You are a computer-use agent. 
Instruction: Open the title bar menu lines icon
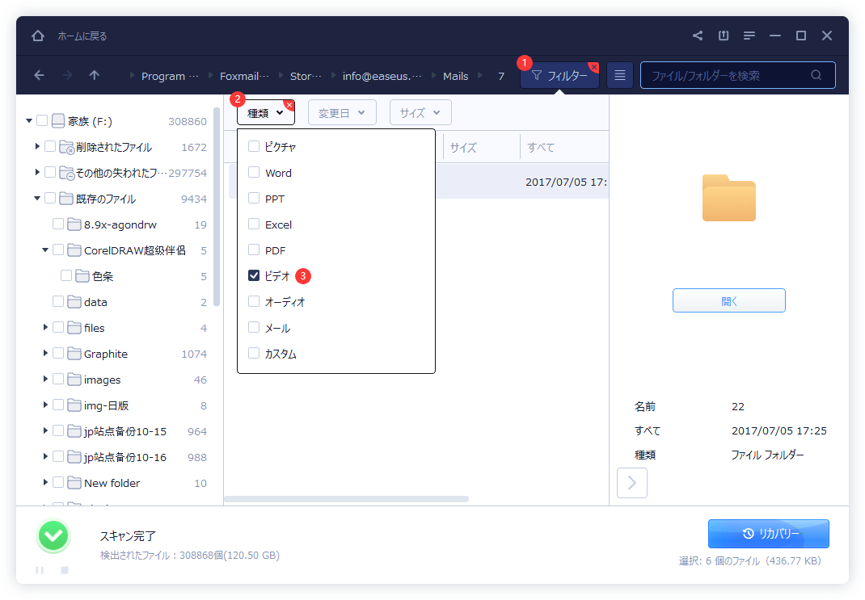pyautogui.click(x=749, y=36)
